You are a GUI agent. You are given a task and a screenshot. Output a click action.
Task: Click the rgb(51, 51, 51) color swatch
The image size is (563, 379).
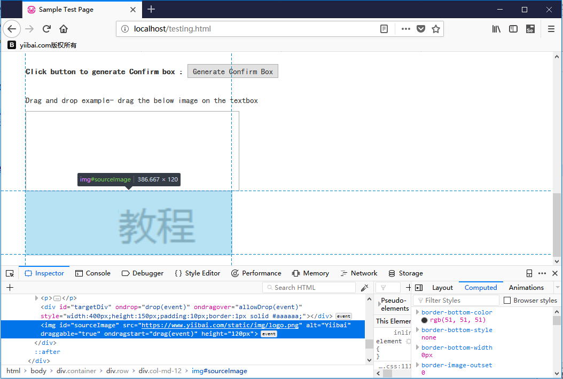[x=425, y=320]
